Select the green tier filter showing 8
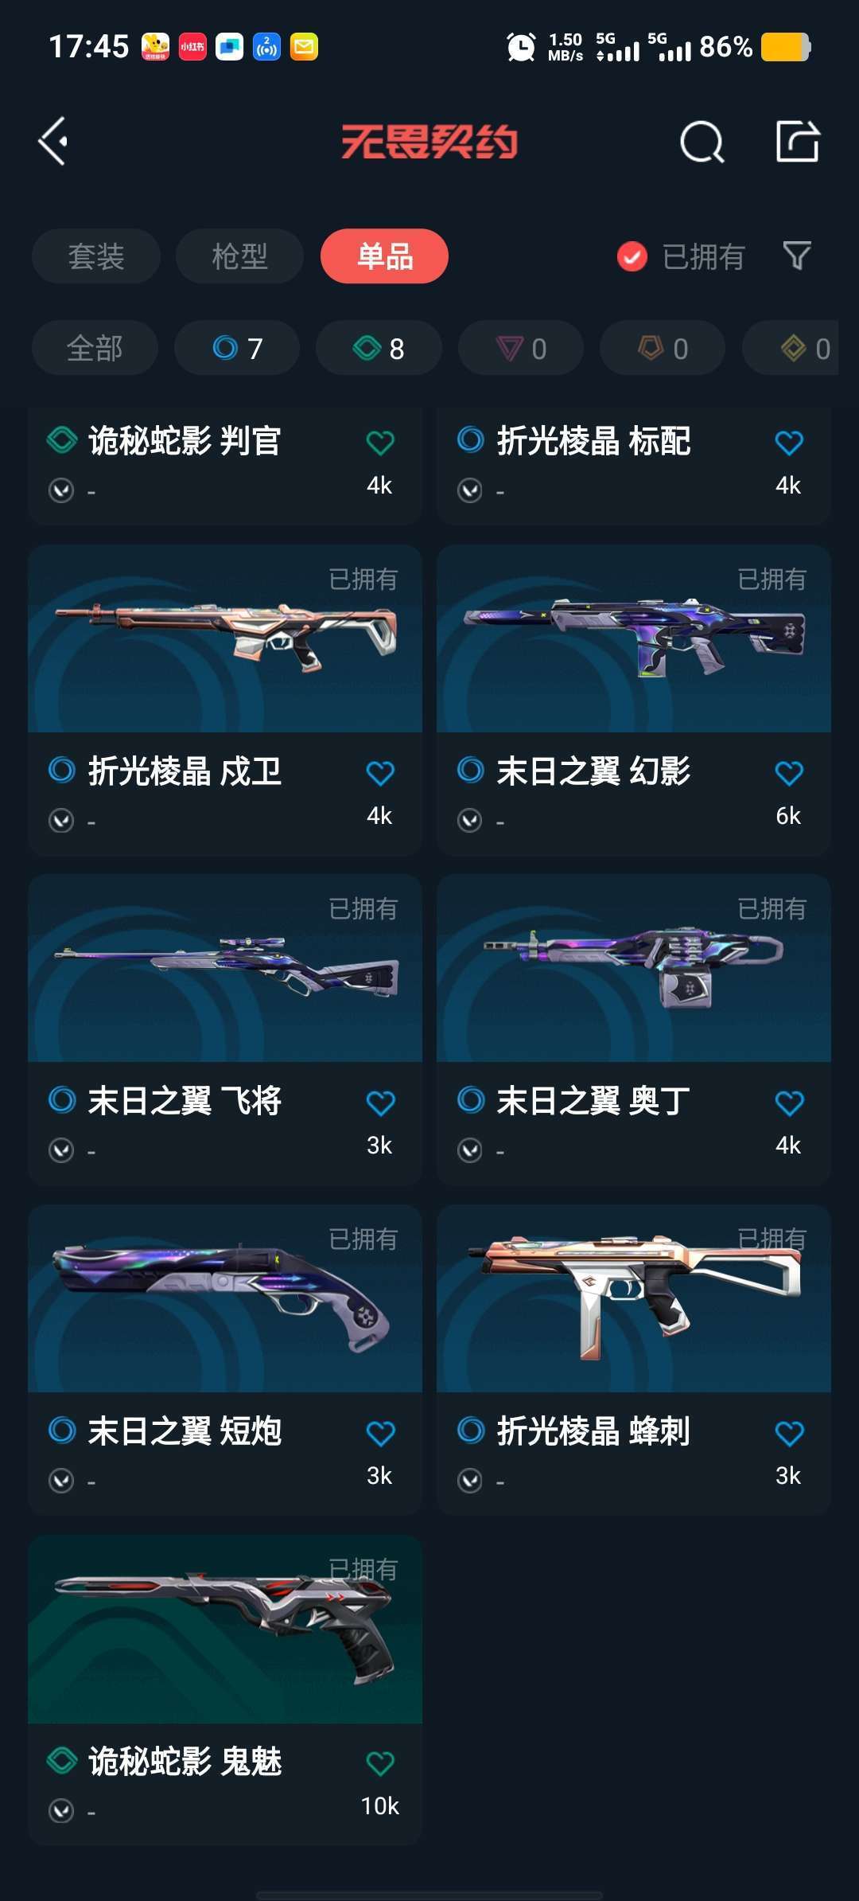This screenshot has height=1901, width=859. coord(379,348)
